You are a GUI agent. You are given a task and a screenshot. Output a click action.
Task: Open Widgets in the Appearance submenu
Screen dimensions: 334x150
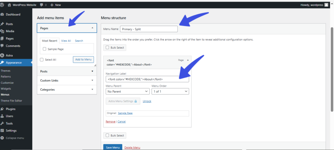pos(6,89)
